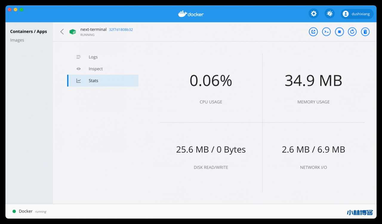Switch to the Logs tab
Viewport: 382px width, 224px height.
(93, 57)
